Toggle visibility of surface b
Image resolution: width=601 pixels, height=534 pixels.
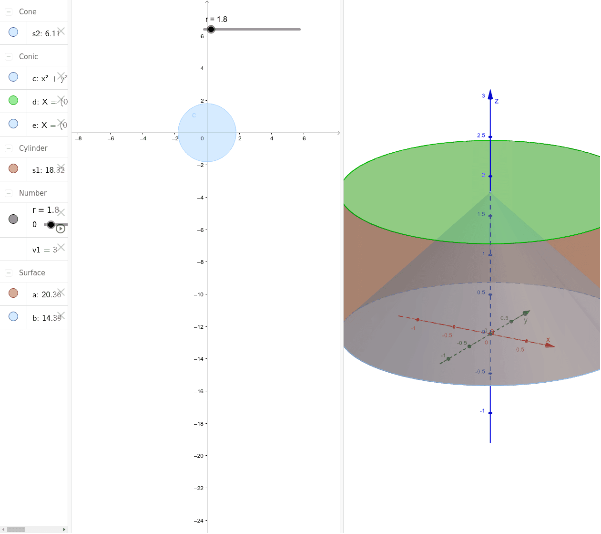[13, 316]
